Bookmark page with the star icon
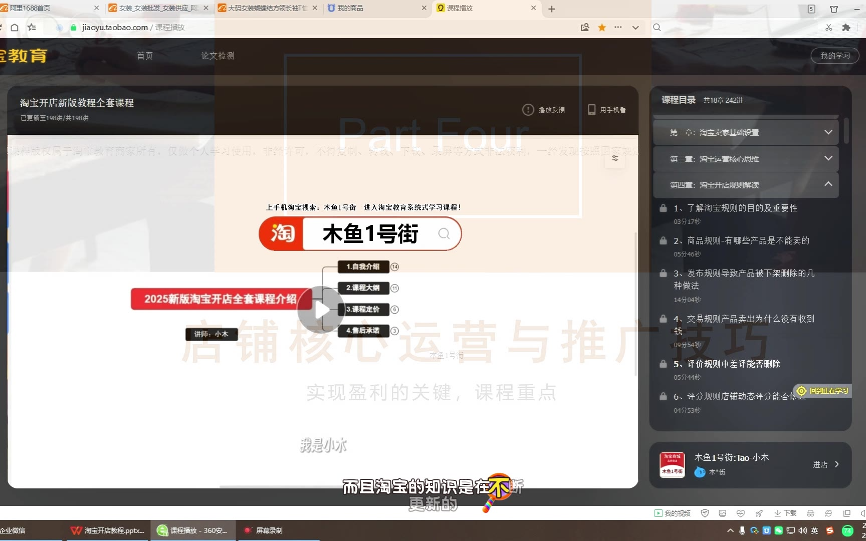The width and height of the screenshot is (866, 541). point(602,28)
